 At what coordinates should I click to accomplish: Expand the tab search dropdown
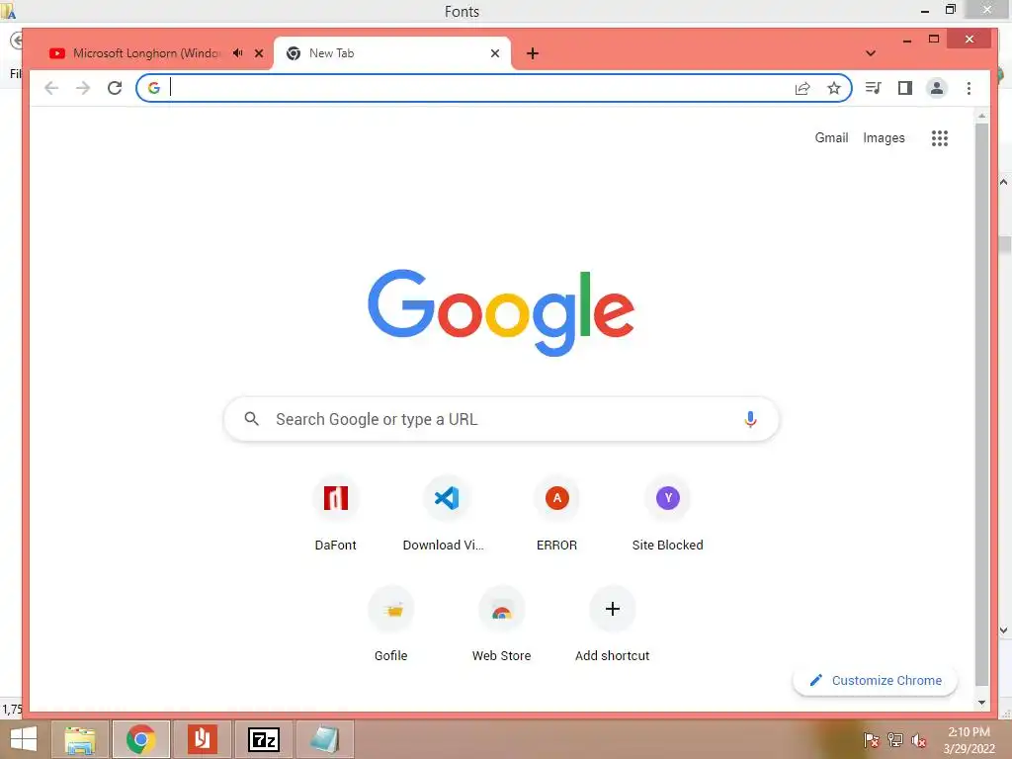[x=871, y=53]
